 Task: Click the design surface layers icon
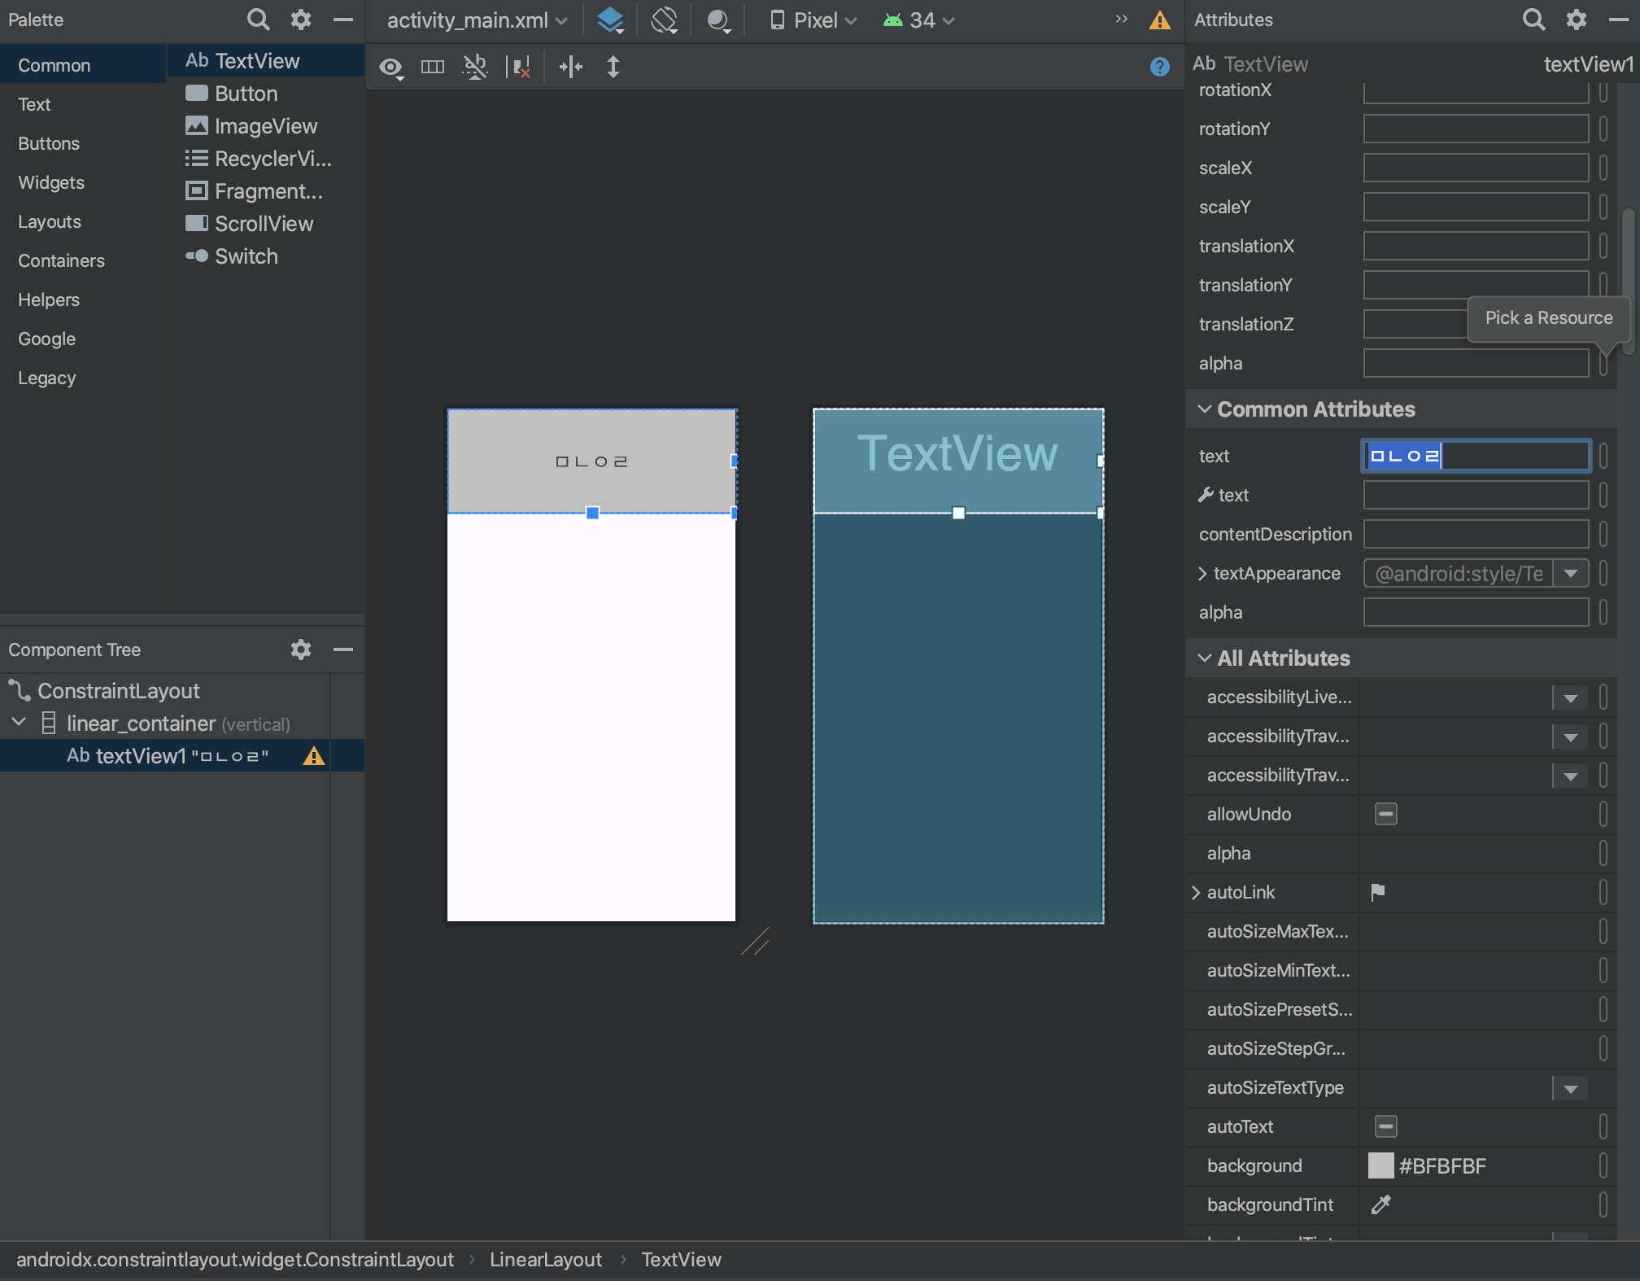click(610, 20)
